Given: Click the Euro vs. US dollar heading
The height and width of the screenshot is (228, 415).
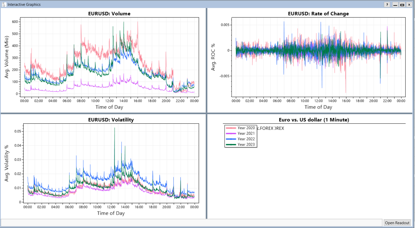Looking at the screenshot, I should (314, 120).
